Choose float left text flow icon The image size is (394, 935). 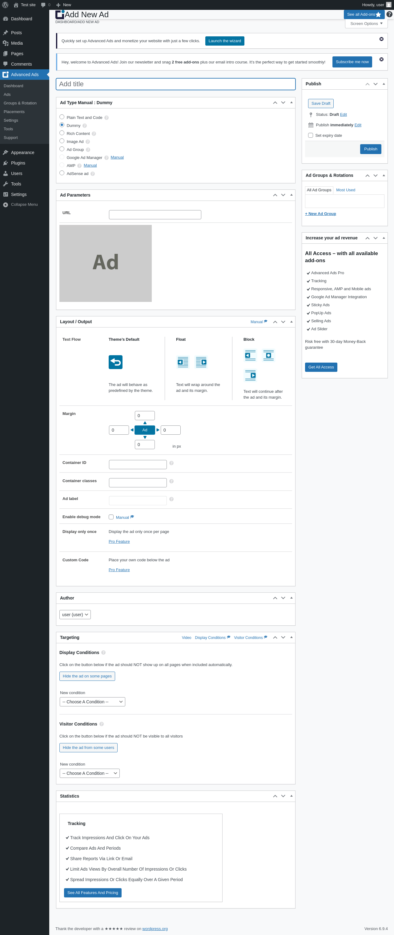(x=183, y=362)
